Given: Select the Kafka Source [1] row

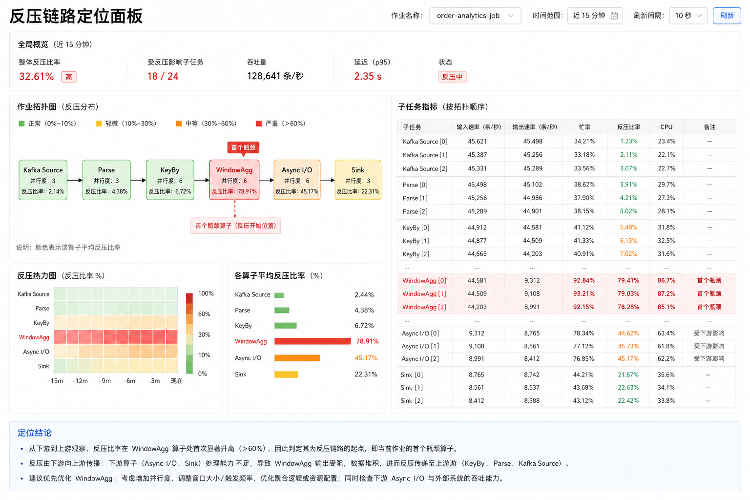Looking at the screenshot, I should coord(566,155).
